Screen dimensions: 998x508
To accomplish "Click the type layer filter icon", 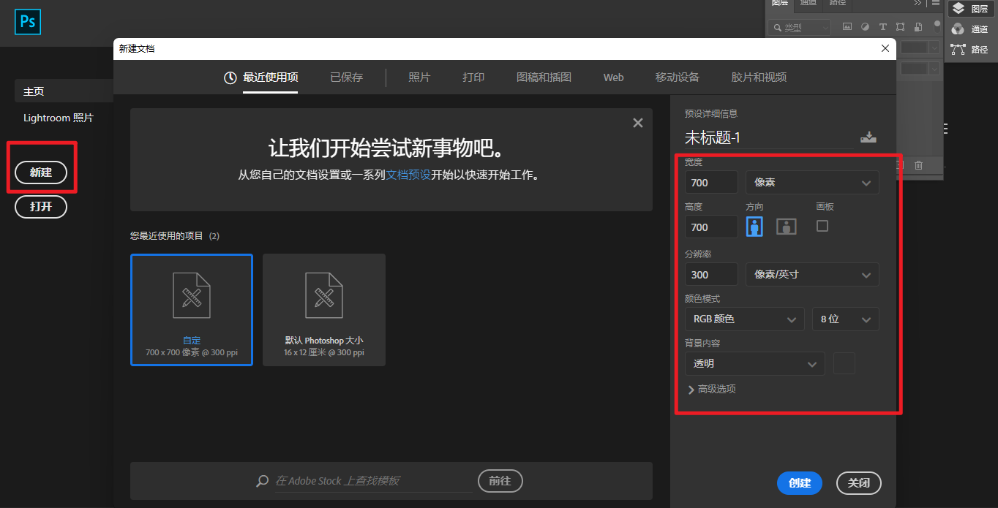I will 882,27.
